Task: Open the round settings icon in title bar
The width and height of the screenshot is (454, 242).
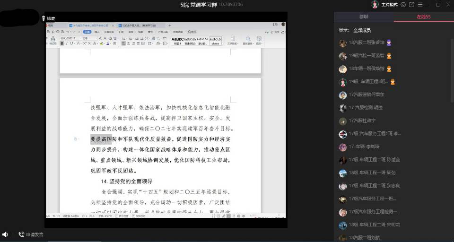Action: 403,5
